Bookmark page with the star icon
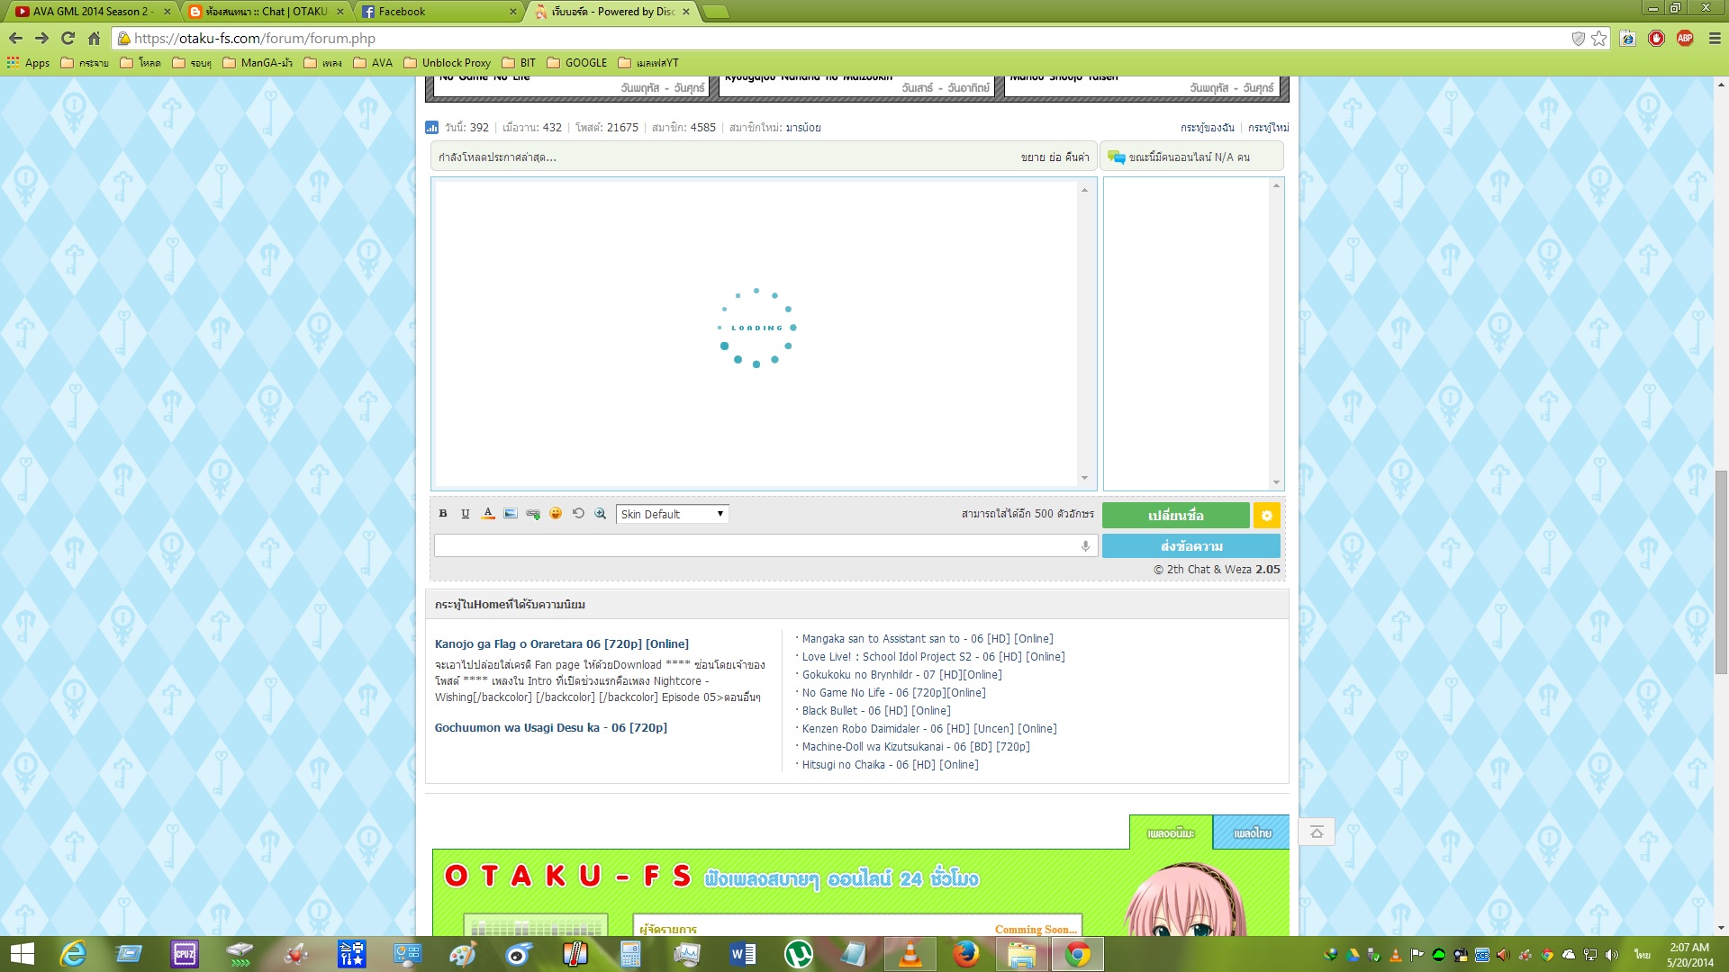This screenshot has width=1729, height=972. click(x=1598, y=39)
